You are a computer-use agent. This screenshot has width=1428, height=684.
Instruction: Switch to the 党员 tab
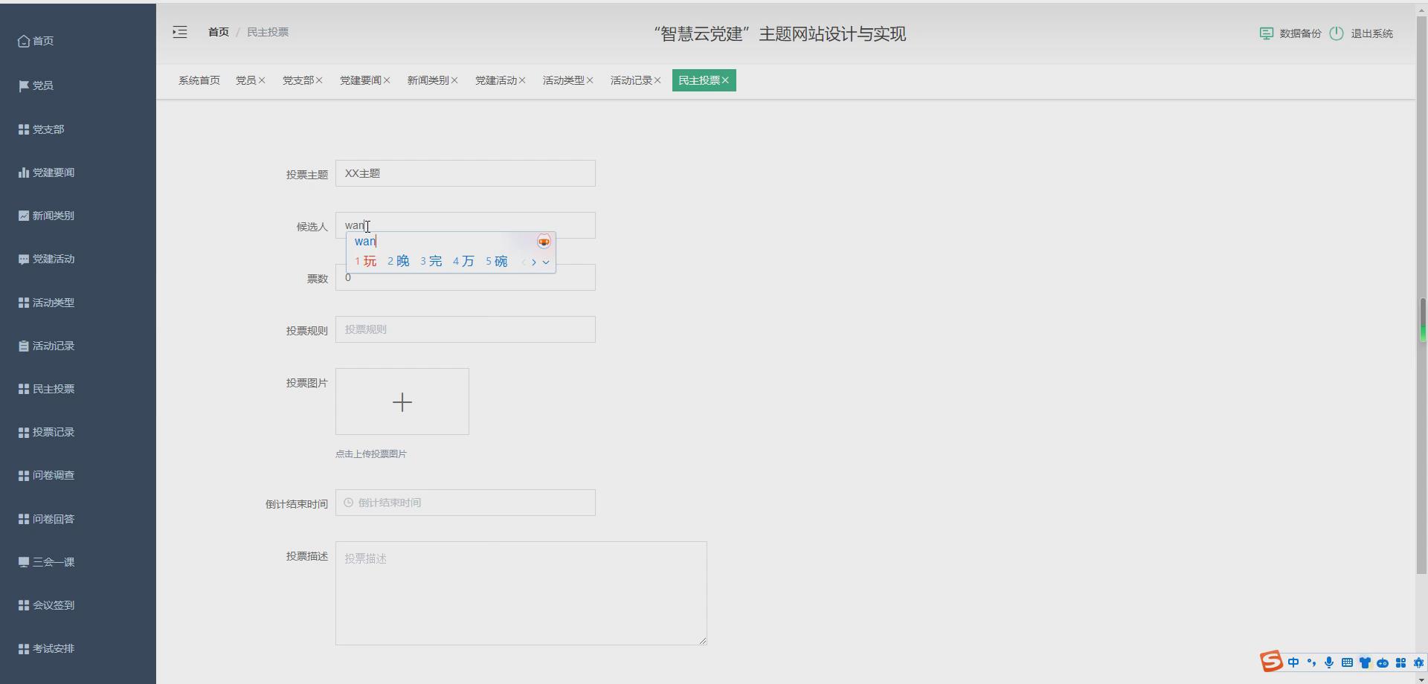[245, 80]
